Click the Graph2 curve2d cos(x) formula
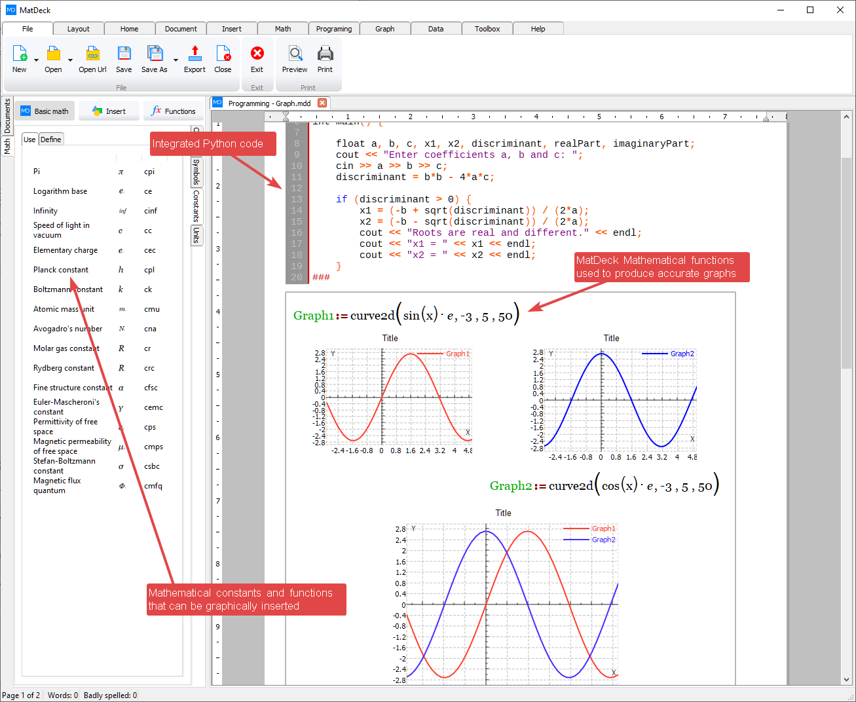The width and height of the screenshot is (856, 702). click(x=605, y=485)
